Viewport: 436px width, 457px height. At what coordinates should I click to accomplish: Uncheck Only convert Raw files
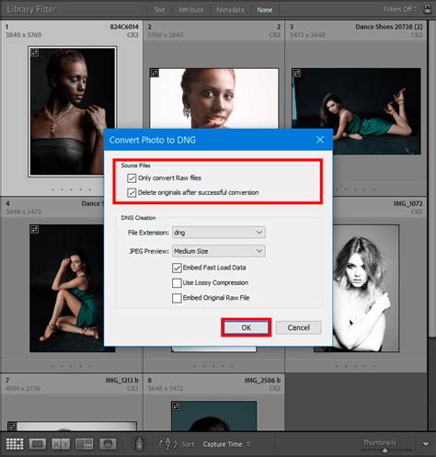(132, 178)
